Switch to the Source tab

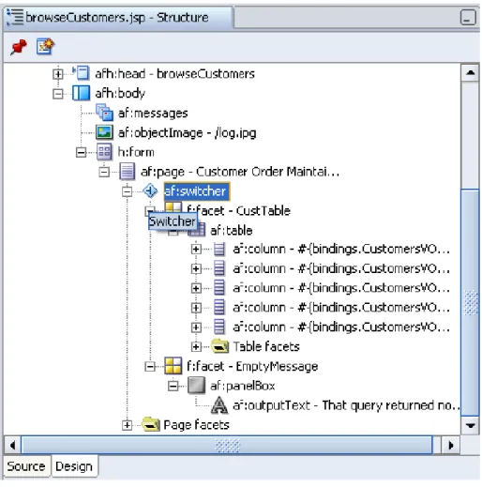pos(26,466)
